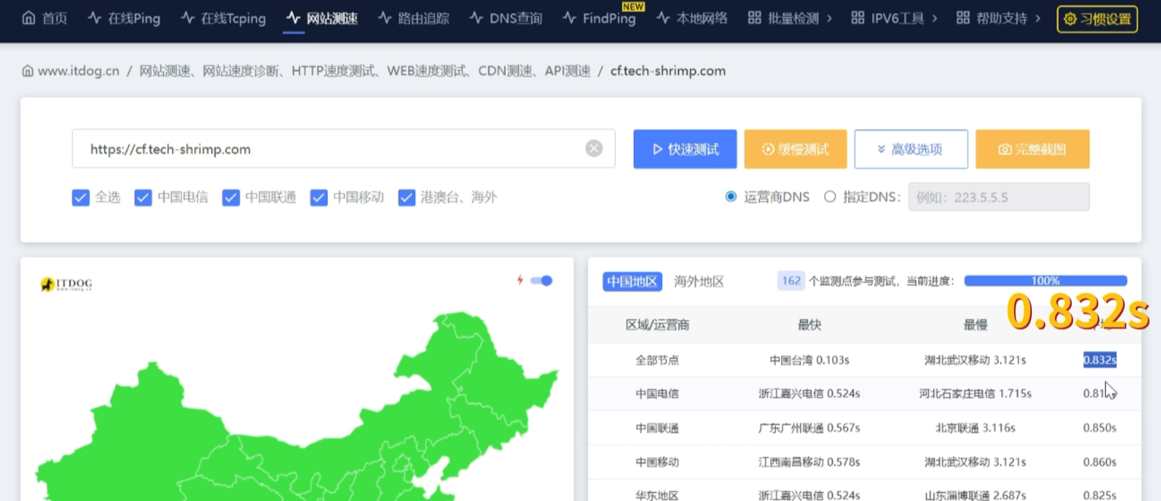Toggle the 中国电信 checkbox
This screenshot has width=1161, height=501.
pyautogui.click(x=143, y=198)
